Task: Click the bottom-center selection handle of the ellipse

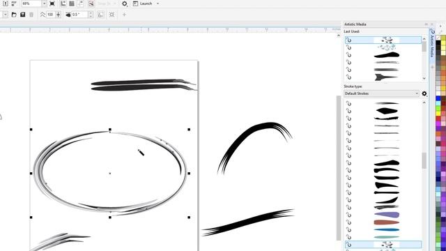Action: (110, 217)
